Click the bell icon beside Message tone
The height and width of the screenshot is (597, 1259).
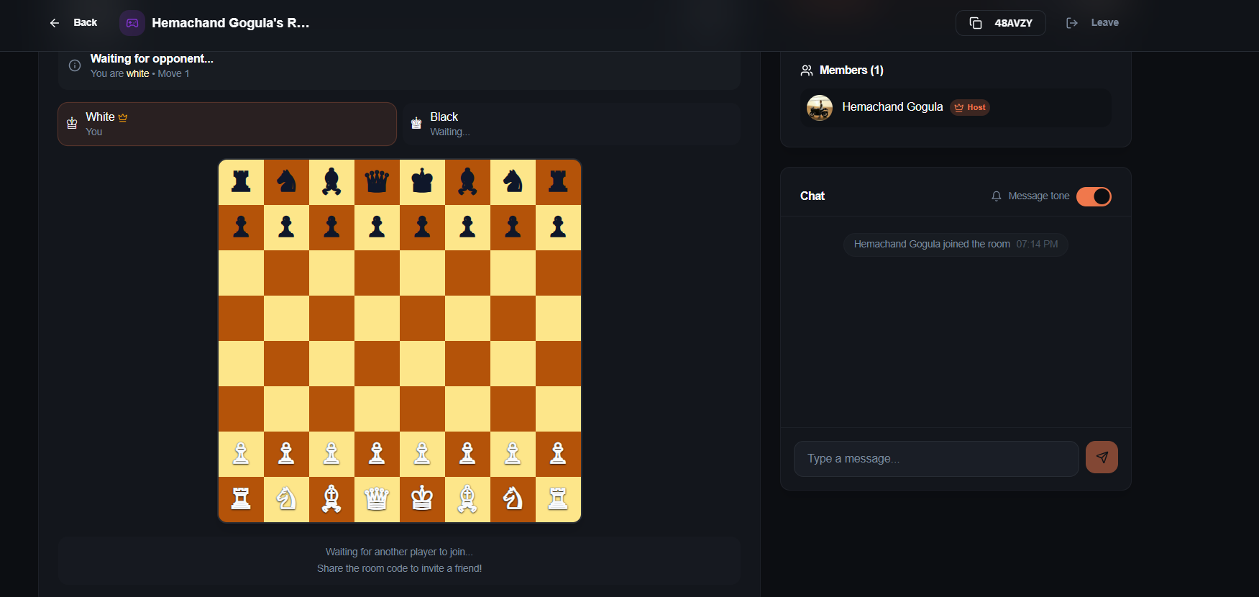click(996, 196)
